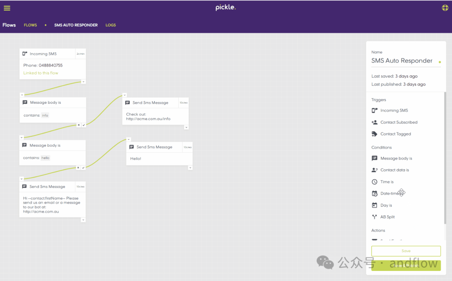Image resolution: width=452 pixels, height=281 pixels.
Task: Click the 'Time is' condition label
Action: [387, 181]
